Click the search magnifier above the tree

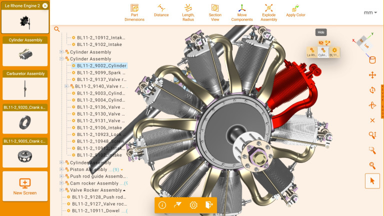[57, 29]
